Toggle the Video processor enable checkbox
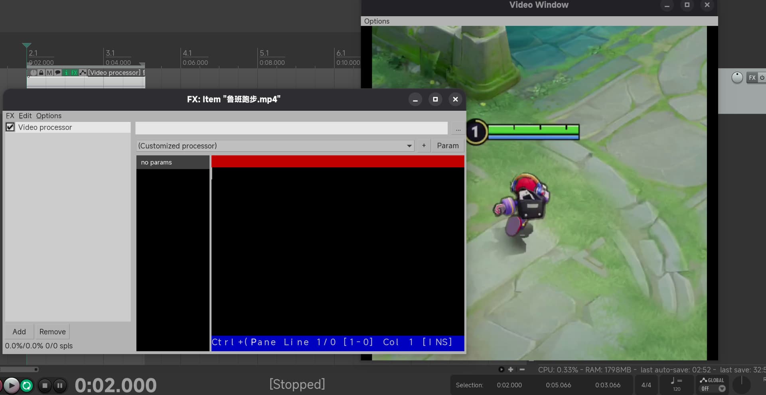The height and width of the screenshot is (395, 766). click(10, 127)
